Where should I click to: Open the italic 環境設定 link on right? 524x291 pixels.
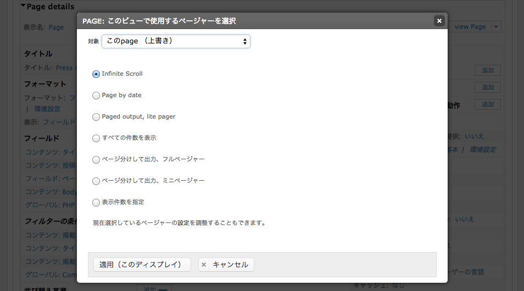pyautogui.click(x=483, y=150)
